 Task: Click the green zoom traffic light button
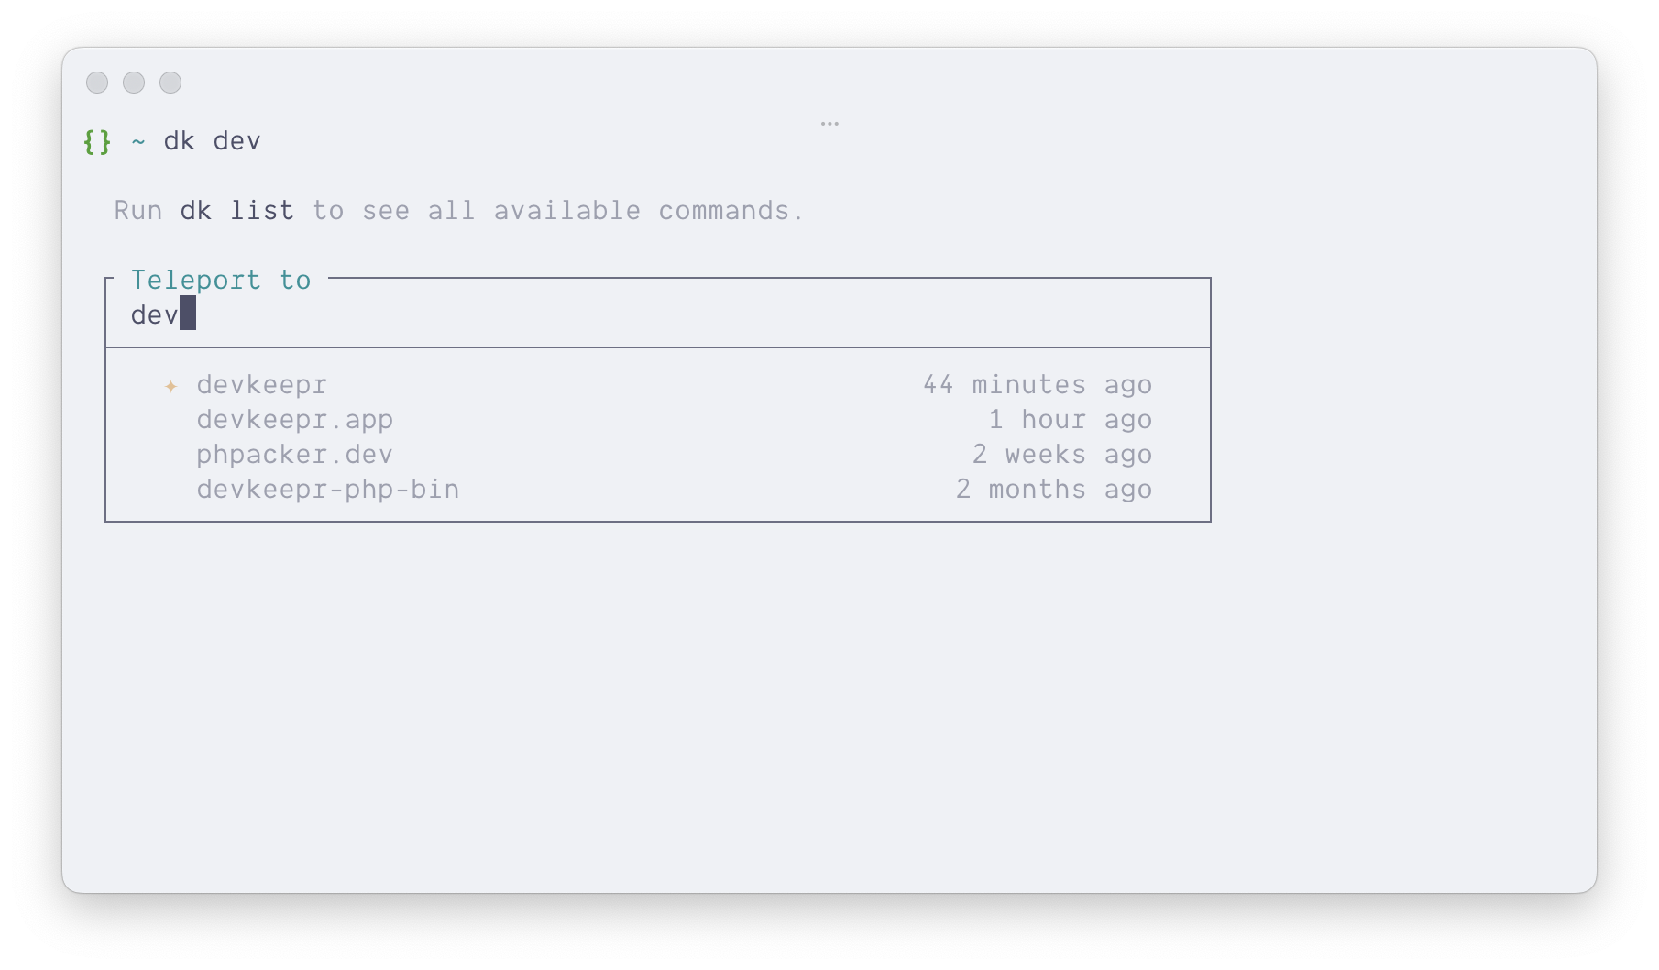point(170,83)
